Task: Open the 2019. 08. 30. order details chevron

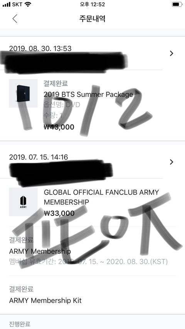Action: pos(172,54)
